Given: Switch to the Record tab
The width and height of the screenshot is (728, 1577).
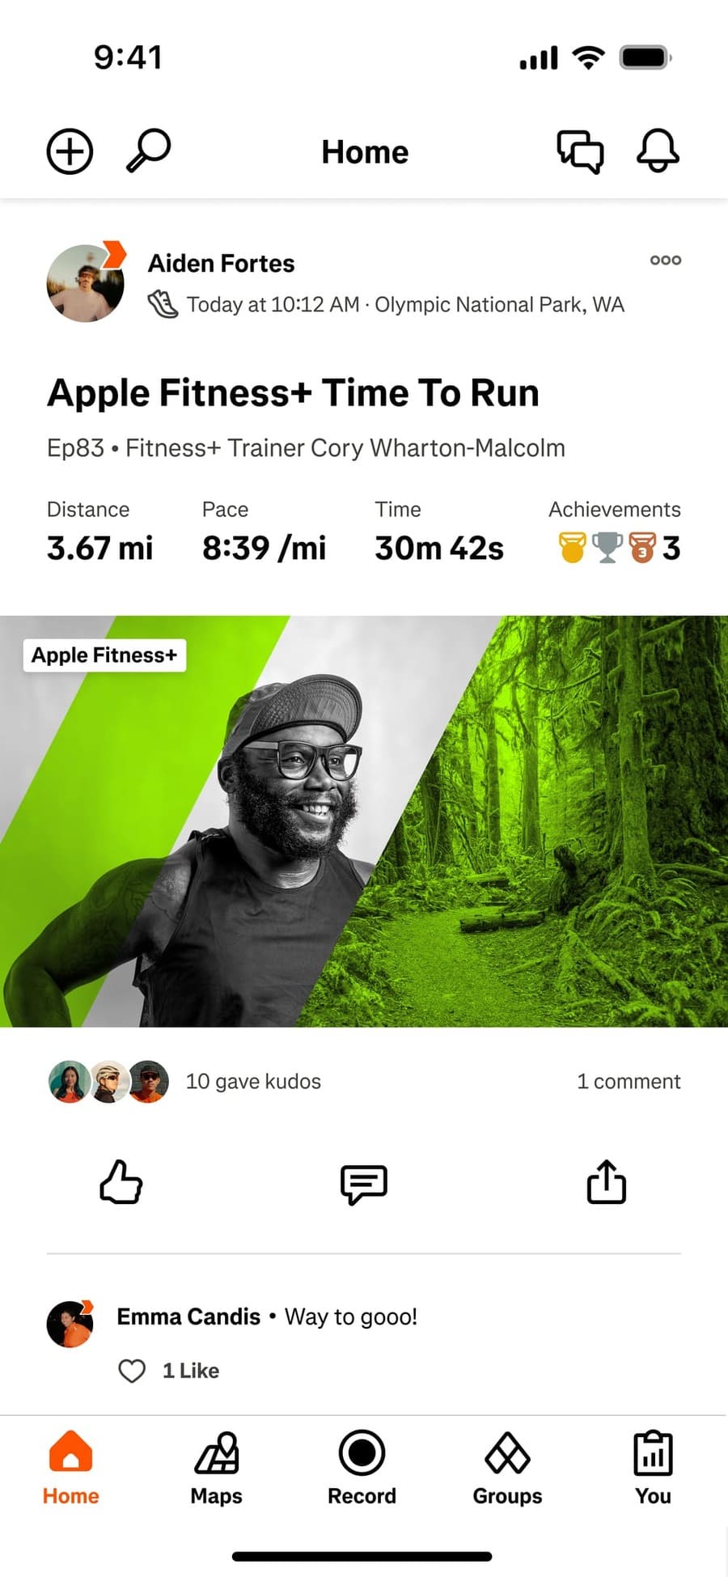Looking at the screenshot, I should tap(362, 1469).
